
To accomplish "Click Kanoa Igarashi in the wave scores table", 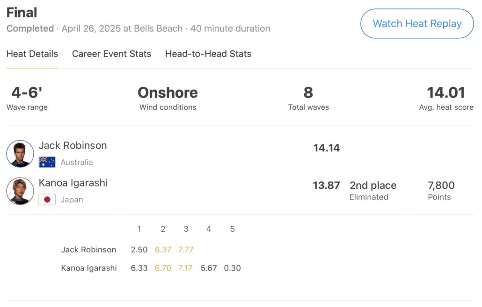I will pyautogui.click(x=89, y=268).
